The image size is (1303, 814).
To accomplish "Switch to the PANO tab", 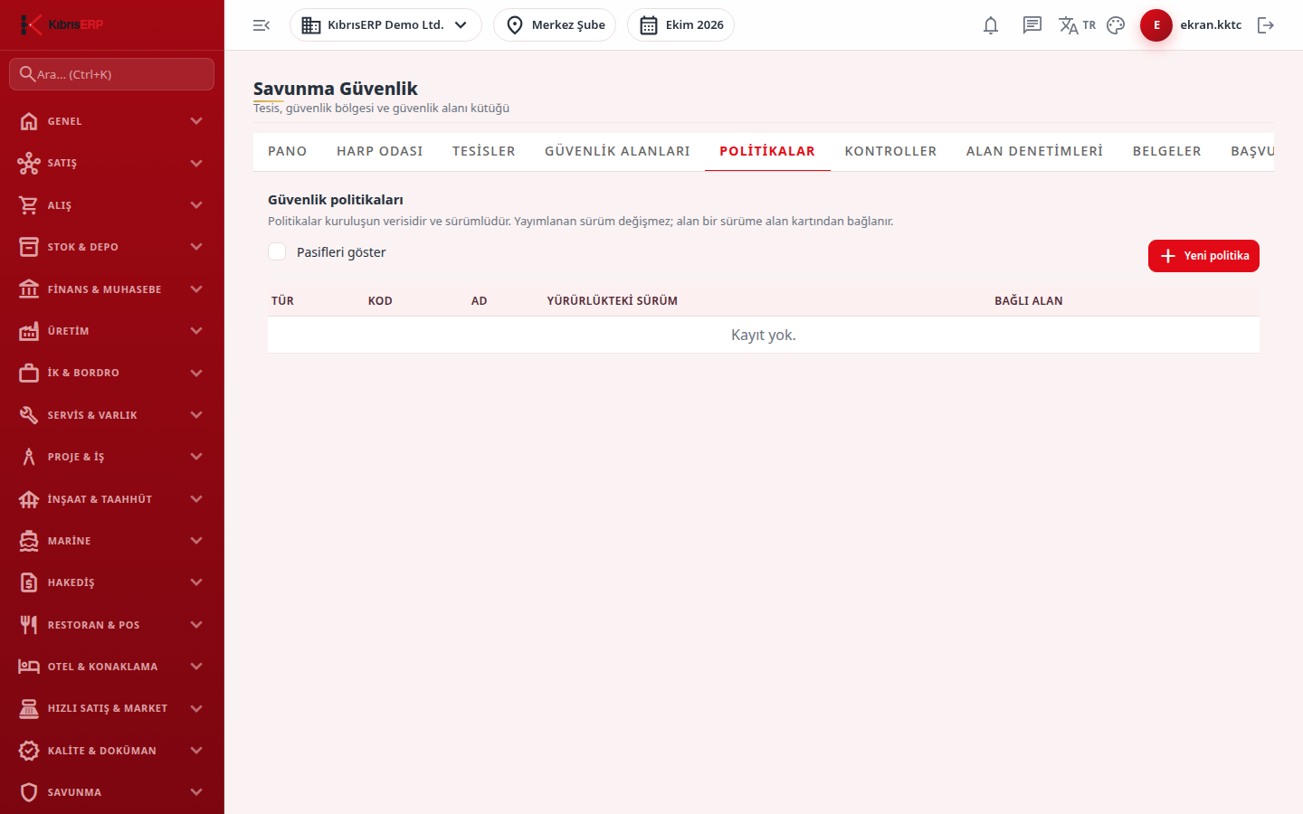I will coord(288,151).
